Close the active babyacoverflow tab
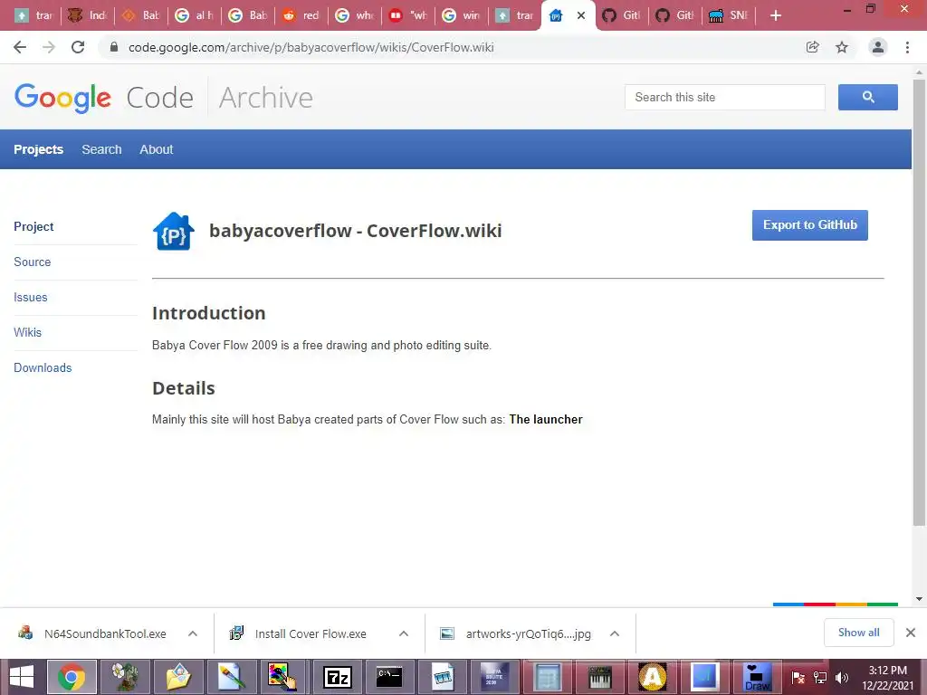The height and width of the screenshot is (695, 927). [x=581, y=15]
